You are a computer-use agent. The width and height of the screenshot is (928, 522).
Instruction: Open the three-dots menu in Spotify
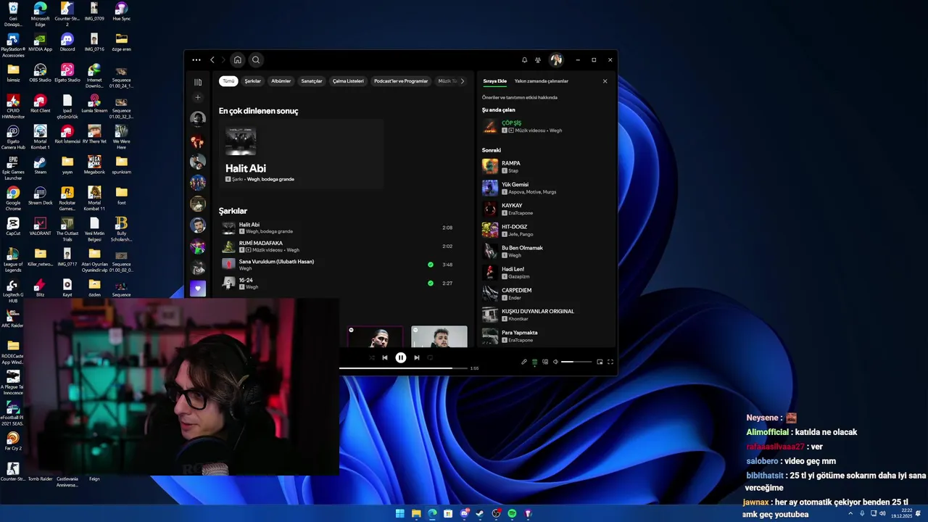click(x=196, y=60)
